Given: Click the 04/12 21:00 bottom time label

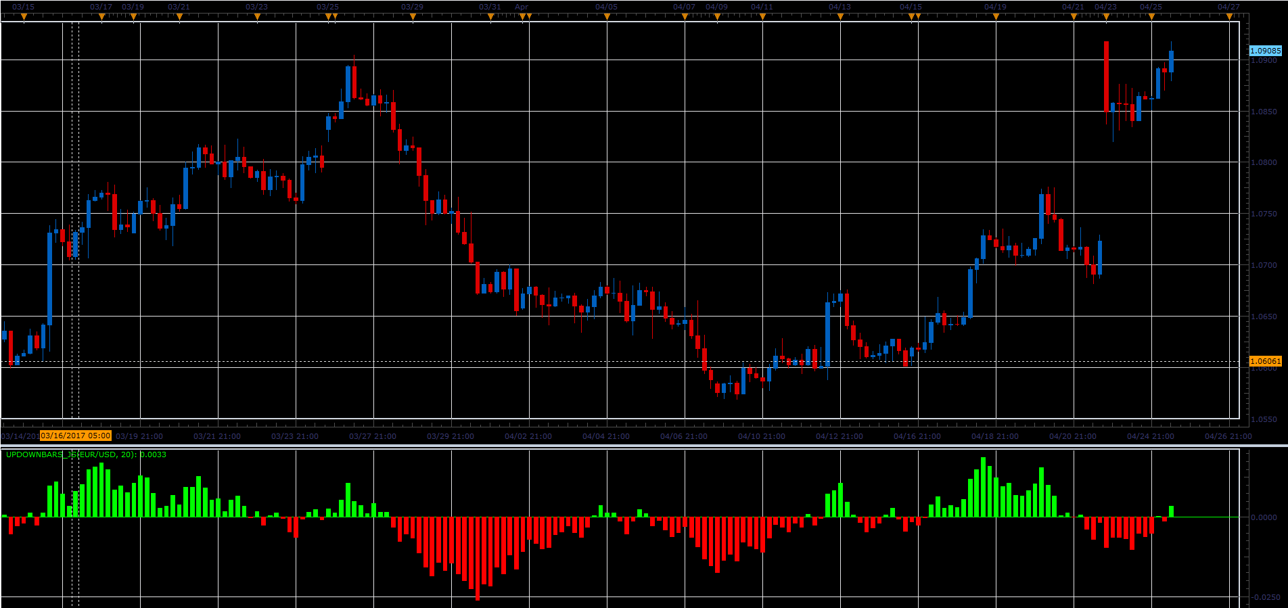Looking at the screenshot, I should [839, 436].
